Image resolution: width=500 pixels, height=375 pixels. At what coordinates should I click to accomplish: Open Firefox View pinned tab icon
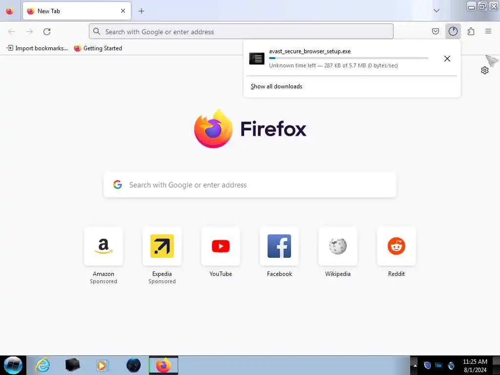10,11
